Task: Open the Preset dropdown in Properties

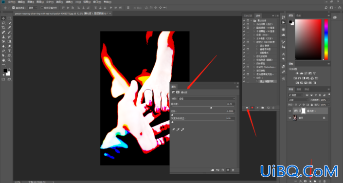Action: pos(207,99)
